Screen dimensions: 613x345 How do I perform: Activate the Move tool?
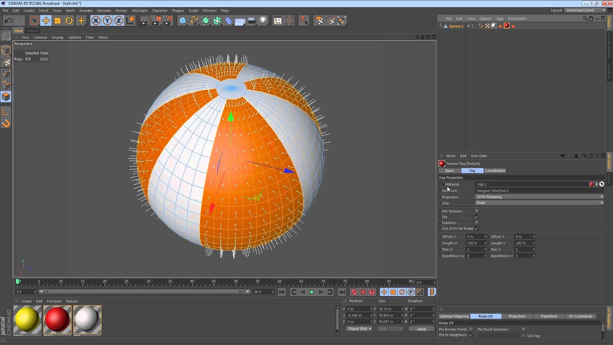[46, 21]
